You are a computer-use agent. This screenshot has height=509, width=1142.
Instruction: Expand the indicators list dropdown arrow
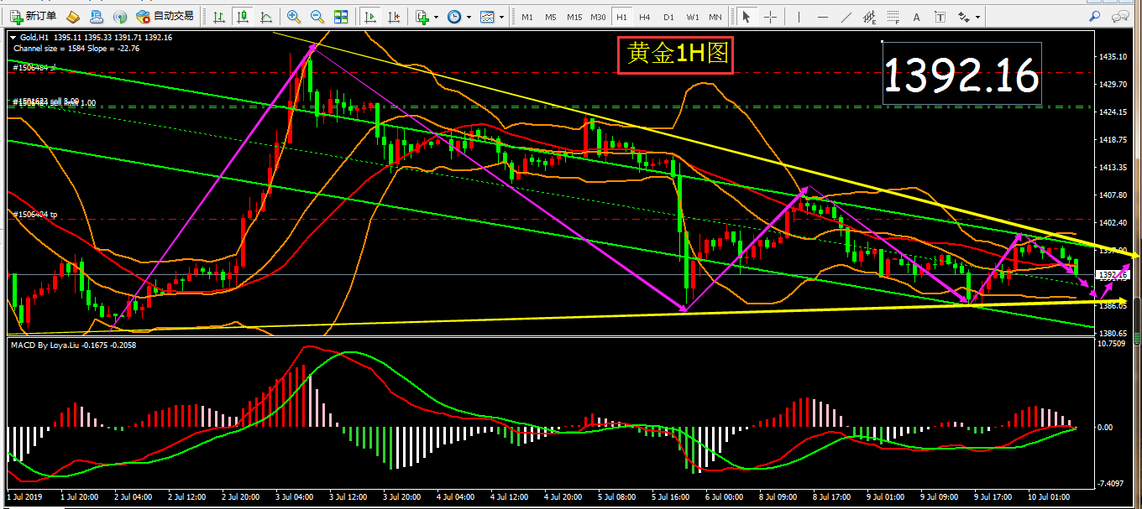click(x=436, y=16)
